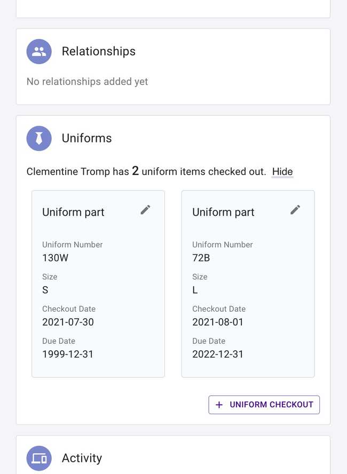Image resolution: width=347 pixels, height=474 pixels.
Task: Click the plus icon on Uniform Checkout
Action: click(x=219, y=405)
